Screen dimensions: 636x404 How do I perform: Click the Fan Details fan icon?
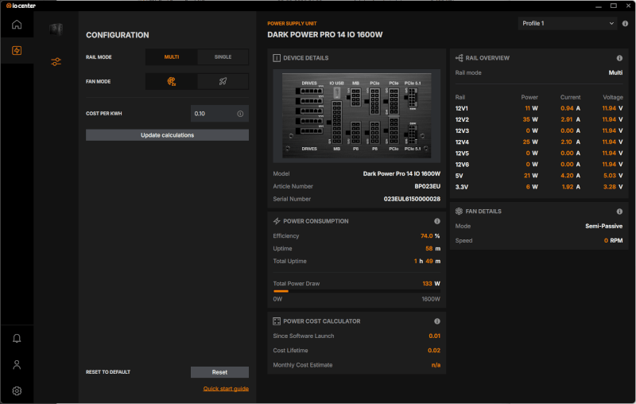pos(459,212)
